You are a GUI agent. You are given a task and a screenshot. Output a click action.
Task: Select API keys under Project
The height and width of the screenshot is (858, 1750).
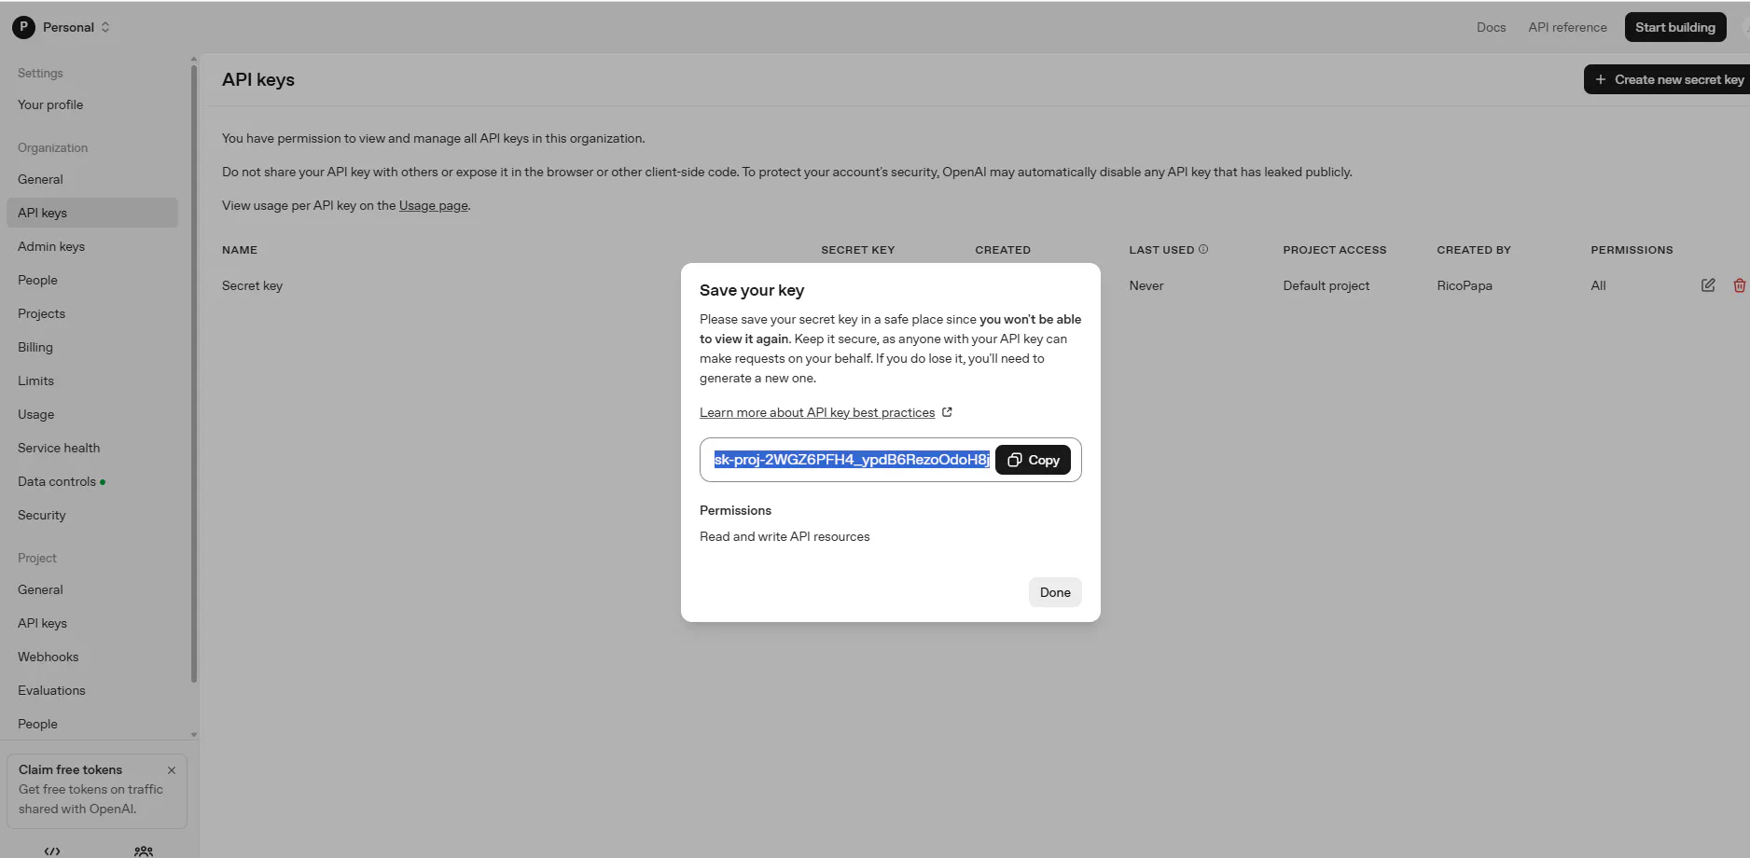pos(42,623)
